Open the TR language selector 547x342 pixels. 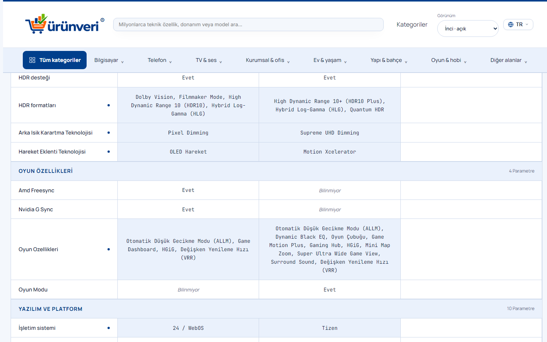click(518, 24)
